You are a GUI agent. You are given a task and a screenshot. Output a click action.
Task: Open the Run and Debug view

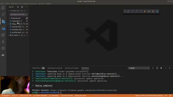pos(3,28)
